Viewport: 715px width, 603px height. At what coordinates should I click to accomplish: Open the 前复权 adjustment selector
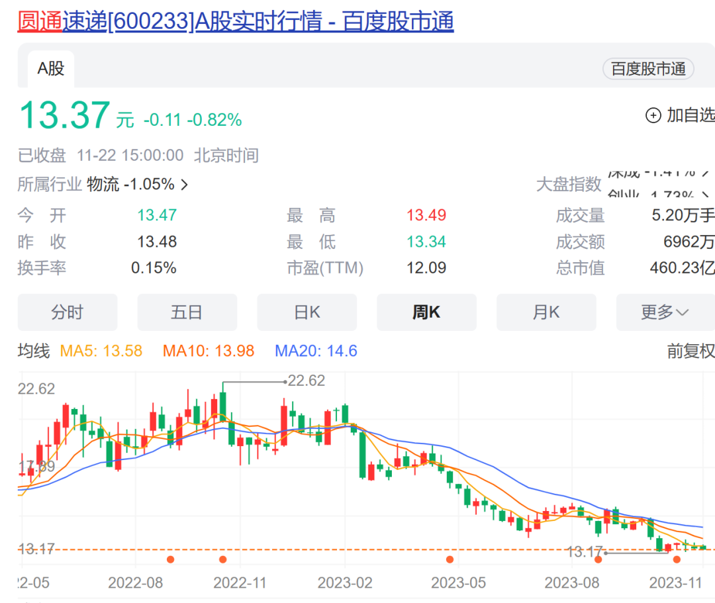coord(691,351)
